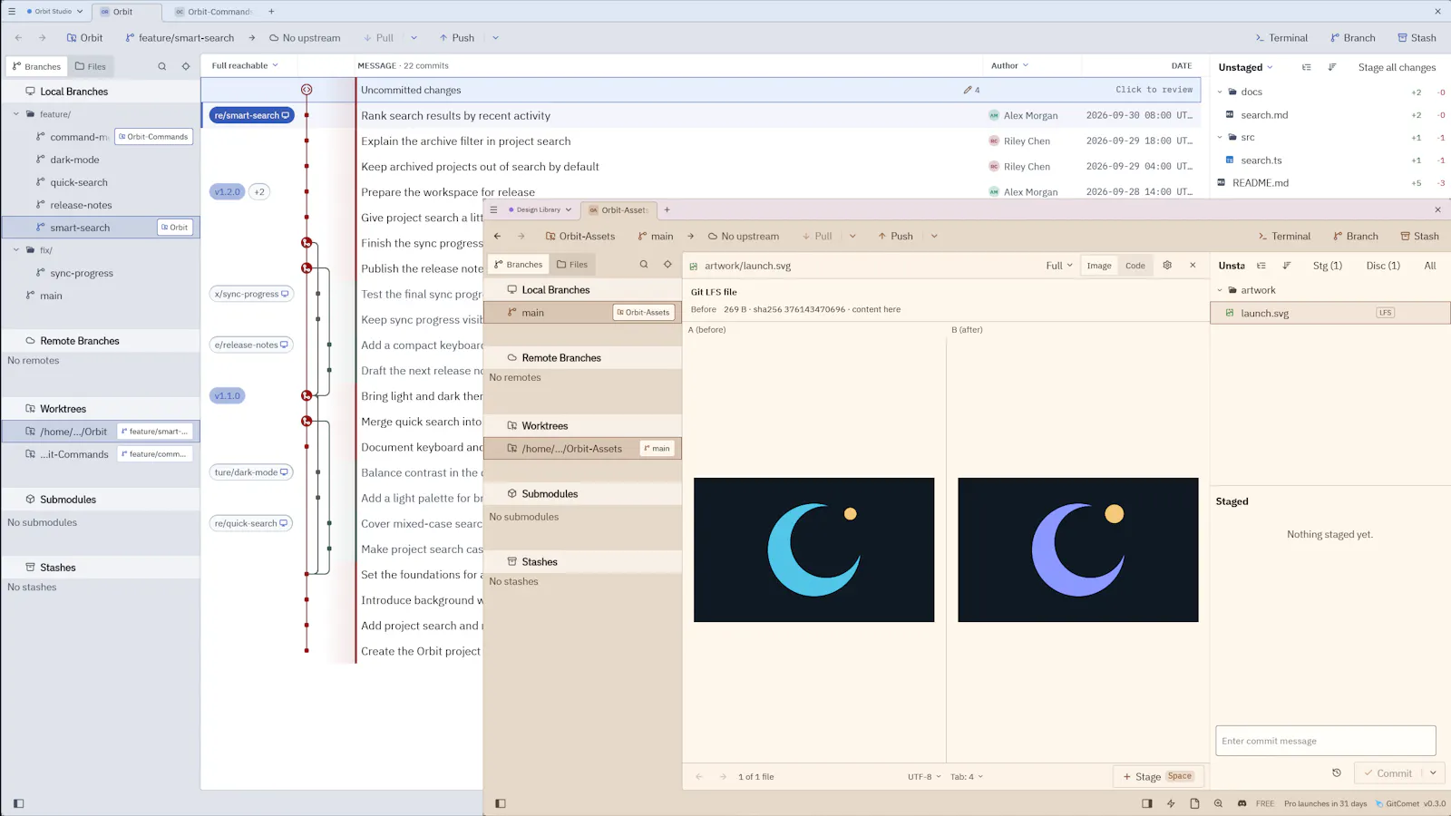Image resolution: width=1451 pixels, height=816 pixels.
Task: Stage launch.svg with the Stage button
Action: coord(1158,776)
